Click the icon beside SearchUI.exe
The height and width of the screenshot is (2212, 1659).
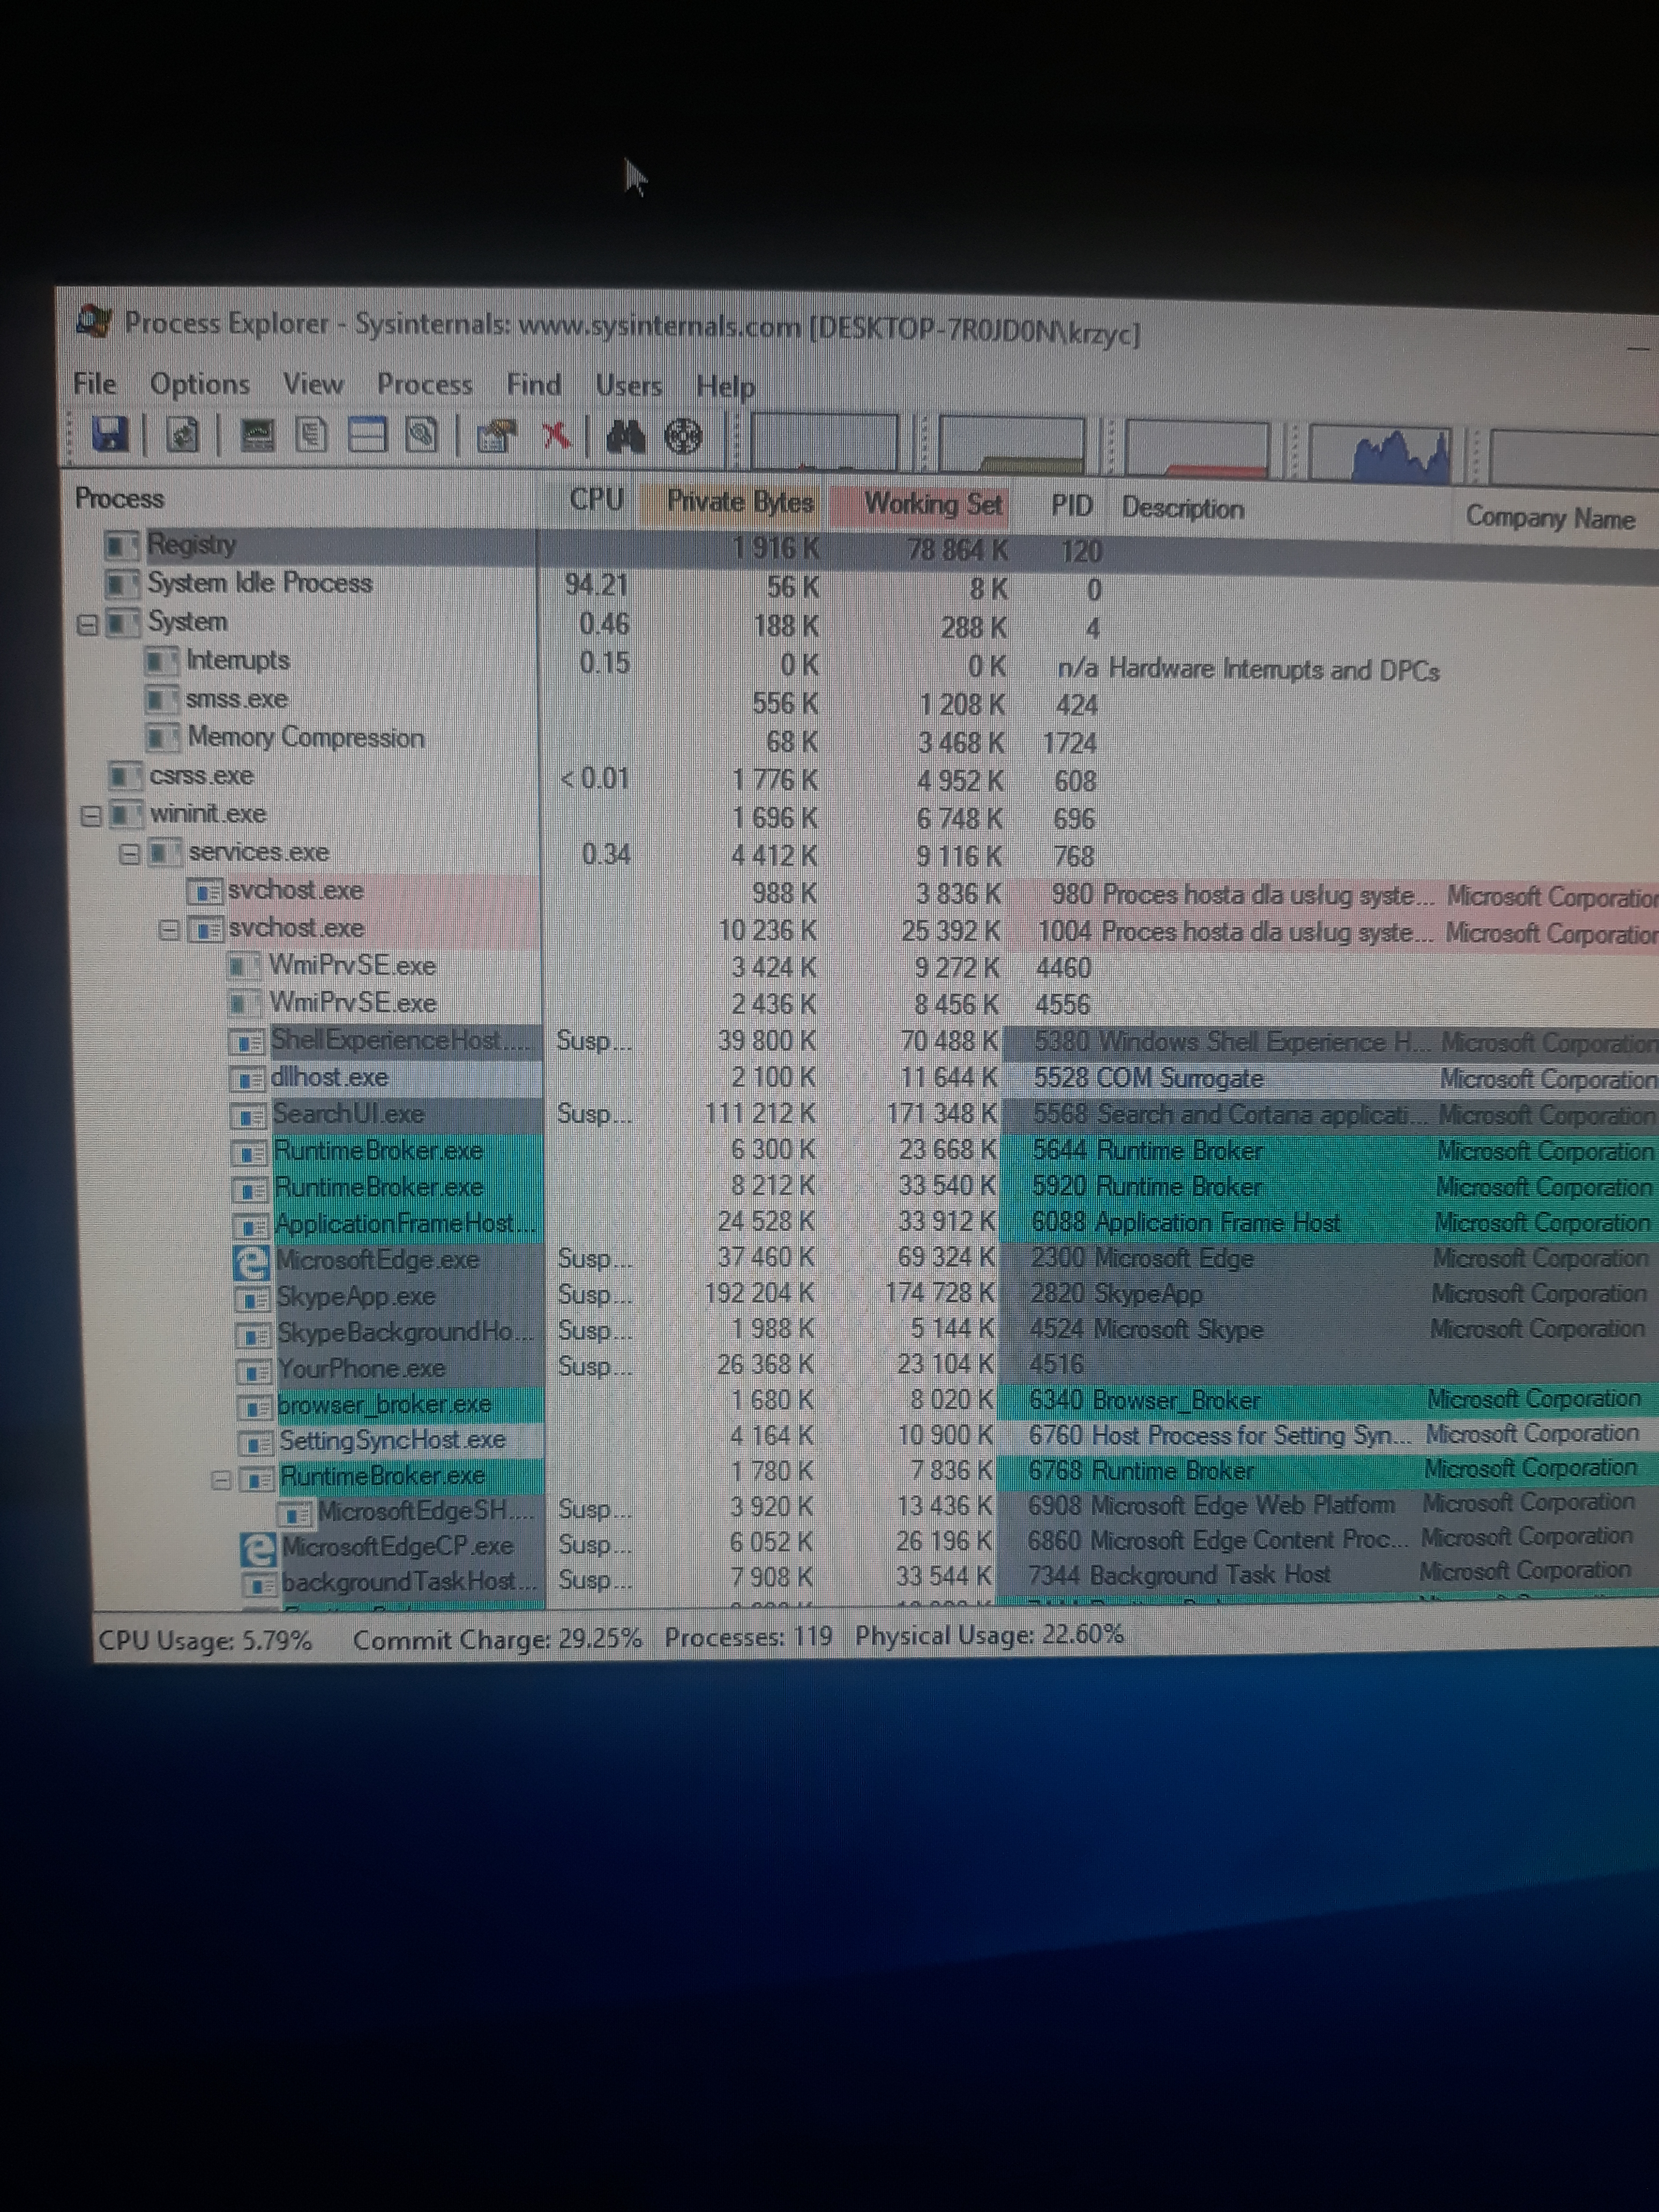coord(247,1115)
